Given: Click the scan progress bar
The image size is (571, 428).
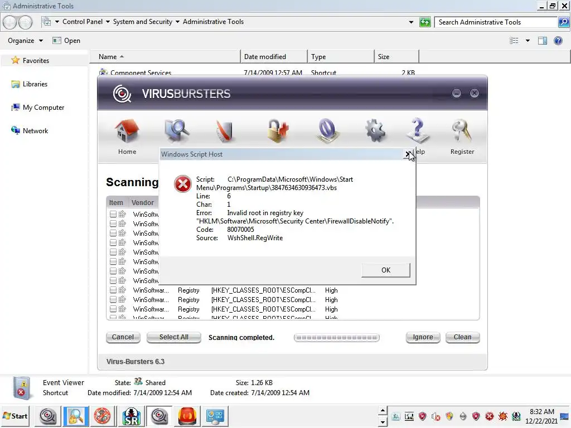Looking at the screenshot, I should (336, 338).
